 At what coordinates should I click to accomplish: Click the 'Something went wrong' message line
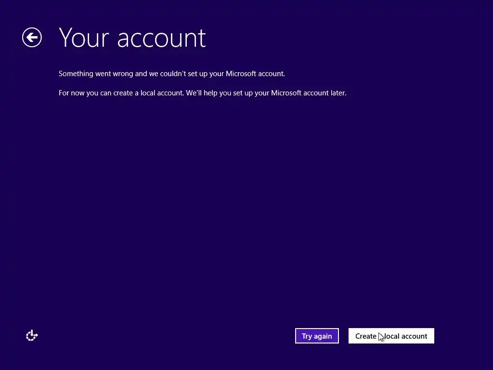click(172, 74)
